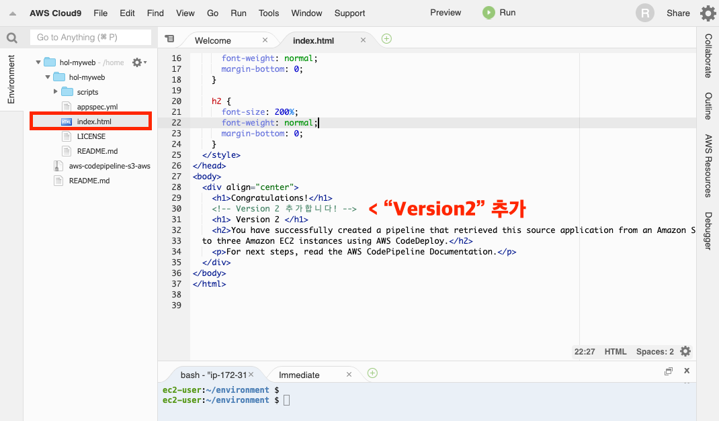Collapse the nested hol-myweb folder

48,77
